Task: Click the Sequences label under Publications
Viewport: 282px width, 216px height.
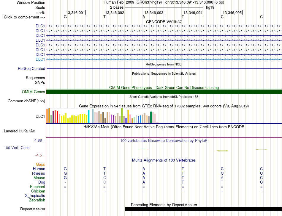Action: (x=35, y=78)
